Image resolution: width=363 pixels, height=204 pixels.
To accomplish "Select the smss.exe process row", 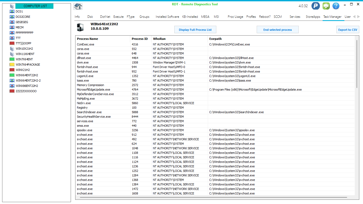I will tap(215, 126).
